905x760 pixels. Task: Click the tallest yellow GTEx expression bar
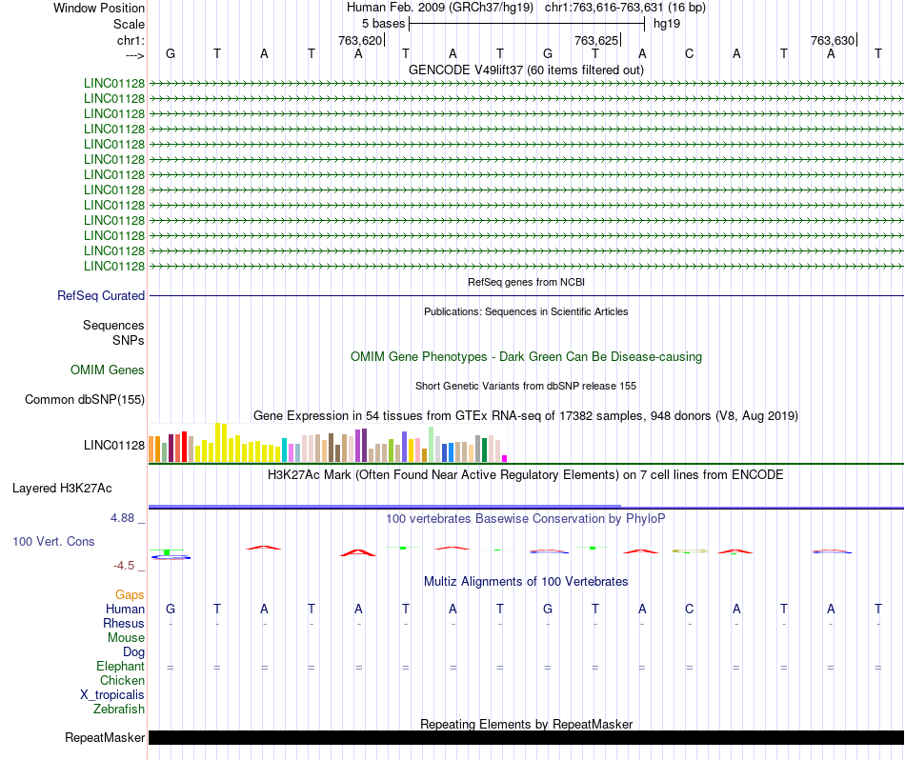[x=217, y=443]
